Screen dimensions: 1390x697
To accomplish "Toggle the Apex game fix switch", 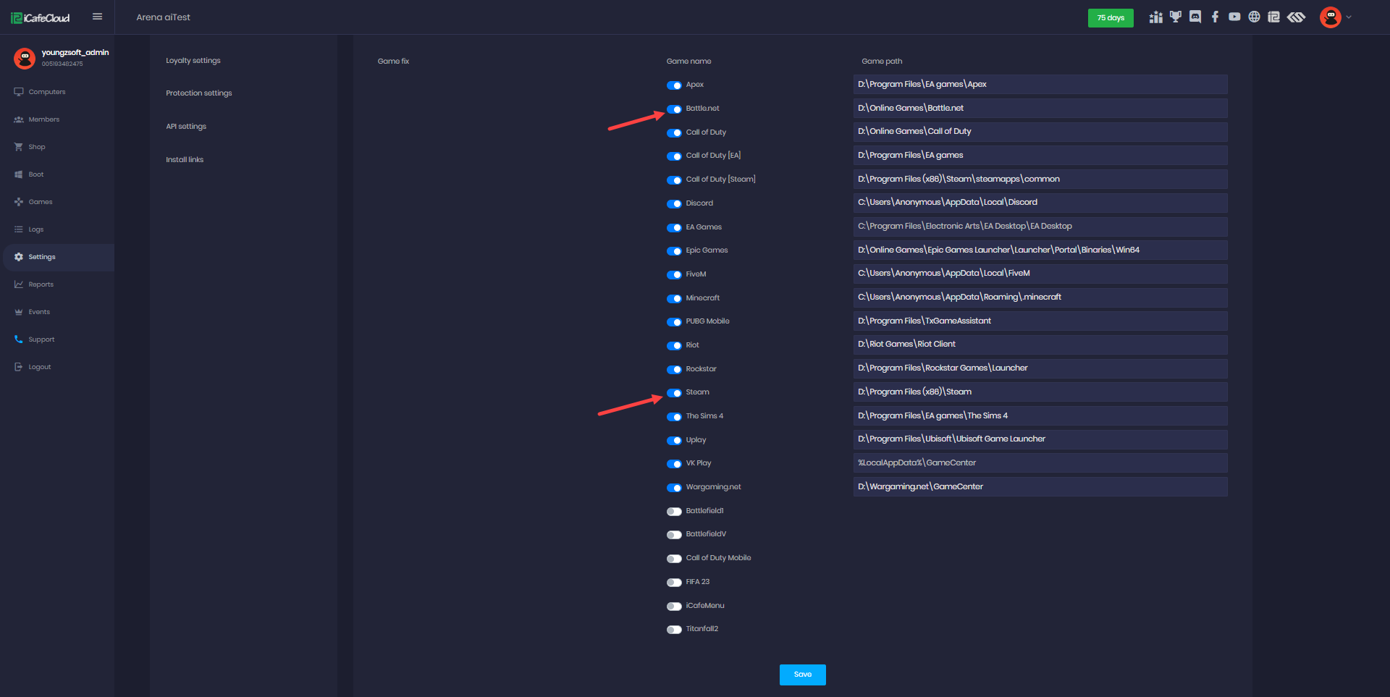I will pos(674,85).
